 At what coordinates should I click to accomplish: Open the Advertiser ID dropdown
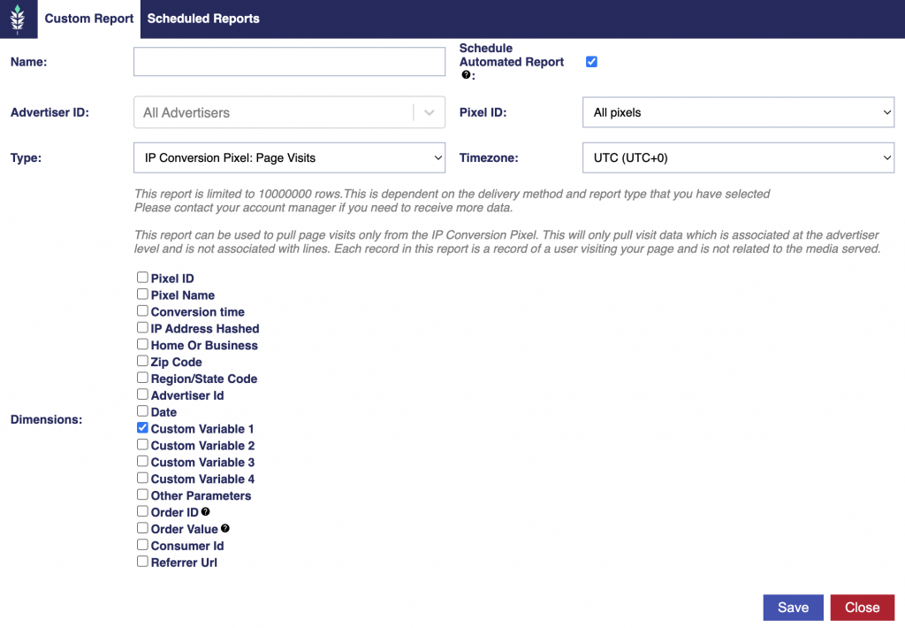click(289, 112)
